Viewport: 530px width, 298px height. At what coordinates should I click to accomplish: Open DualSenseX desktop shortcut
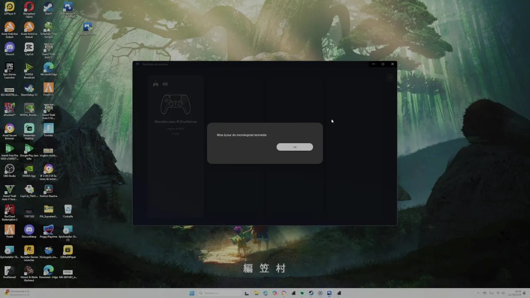(10, 272)
